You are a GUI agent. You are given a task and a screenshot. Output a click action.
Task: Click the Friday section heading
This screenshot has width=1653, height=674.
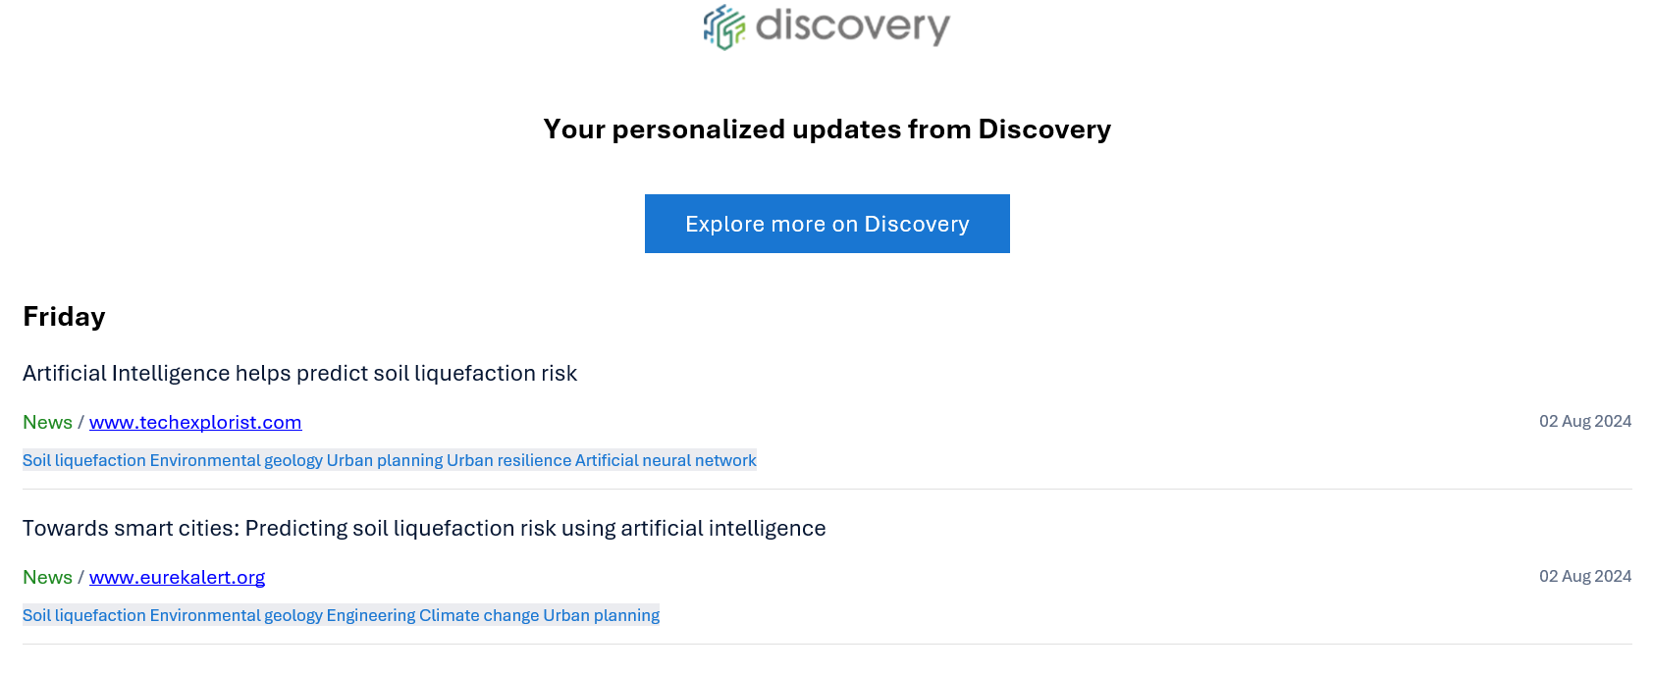point(64,316)
